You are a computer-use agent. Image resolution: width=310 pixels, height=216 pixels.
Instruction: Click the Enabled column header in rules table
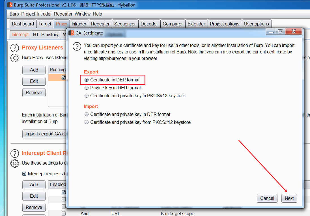(57, 184)
